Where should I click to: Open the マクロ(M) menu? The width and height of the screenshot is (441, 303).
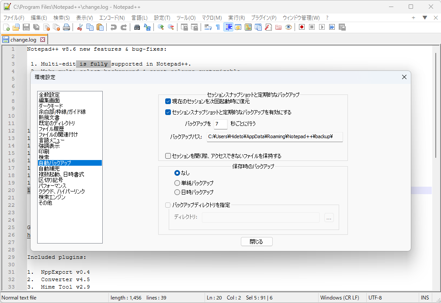tap(212, 17)
